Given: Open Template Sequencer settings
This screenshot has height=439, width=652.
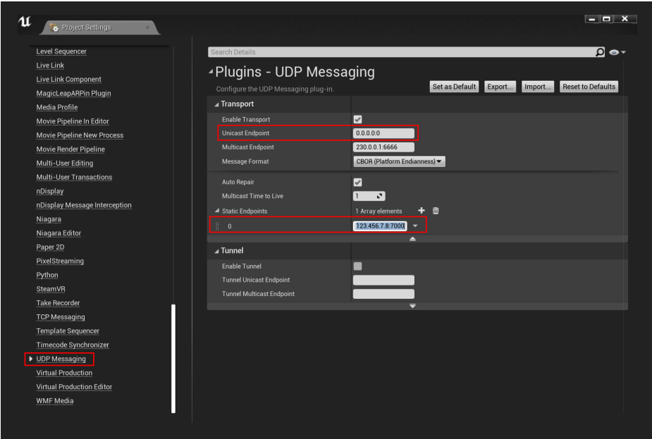Looking at the screenshot, I should click(x=68, y=331).
